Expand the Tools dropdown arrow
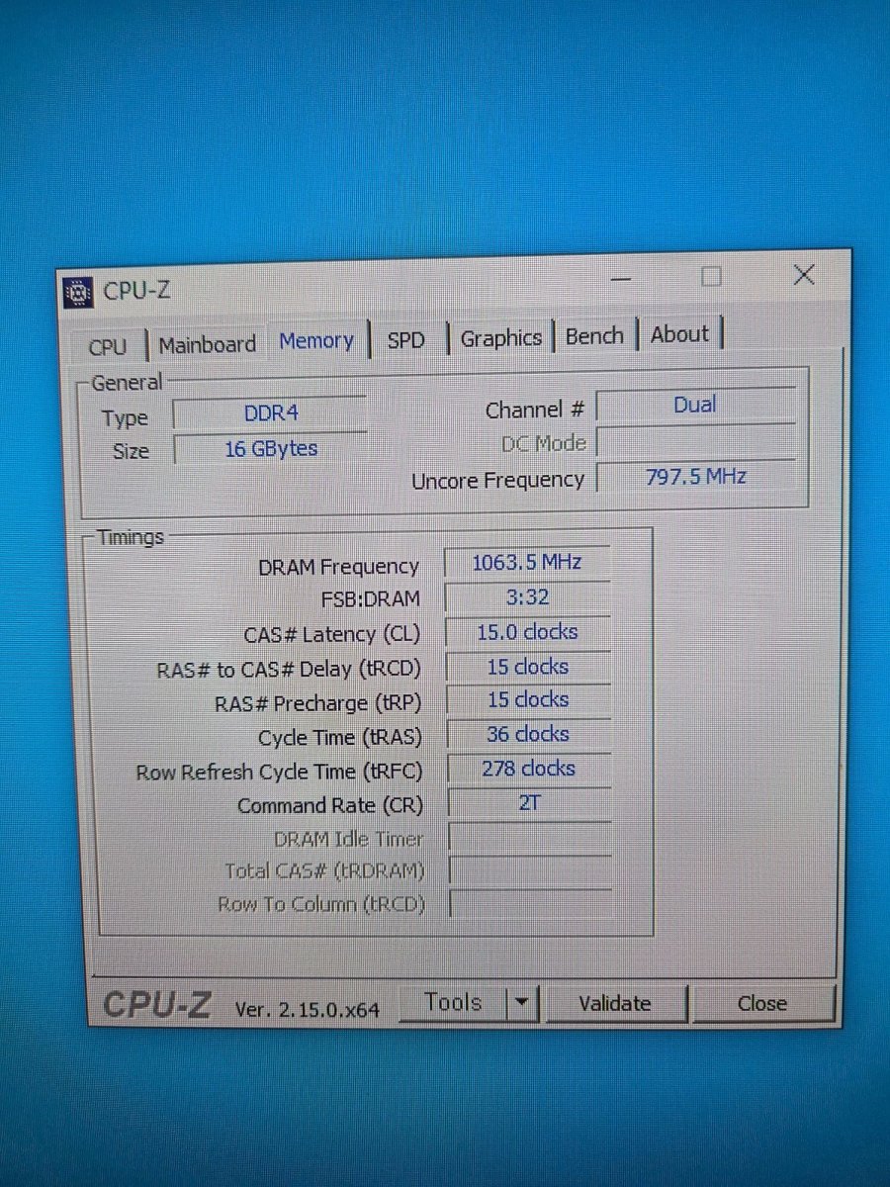 pyautogui.click(x=522, y=1004)
